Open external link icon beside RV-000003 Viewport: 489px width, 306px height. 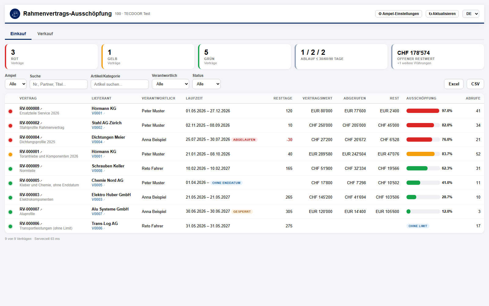tap(41, 195)
